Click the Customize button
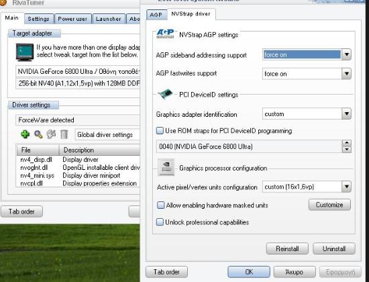This screenshot has height=282, width=369. click(x=329, y=205)
